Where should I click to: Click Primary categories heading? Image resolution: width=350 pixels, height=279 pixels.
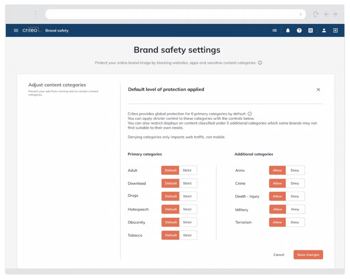click(145, 154)
